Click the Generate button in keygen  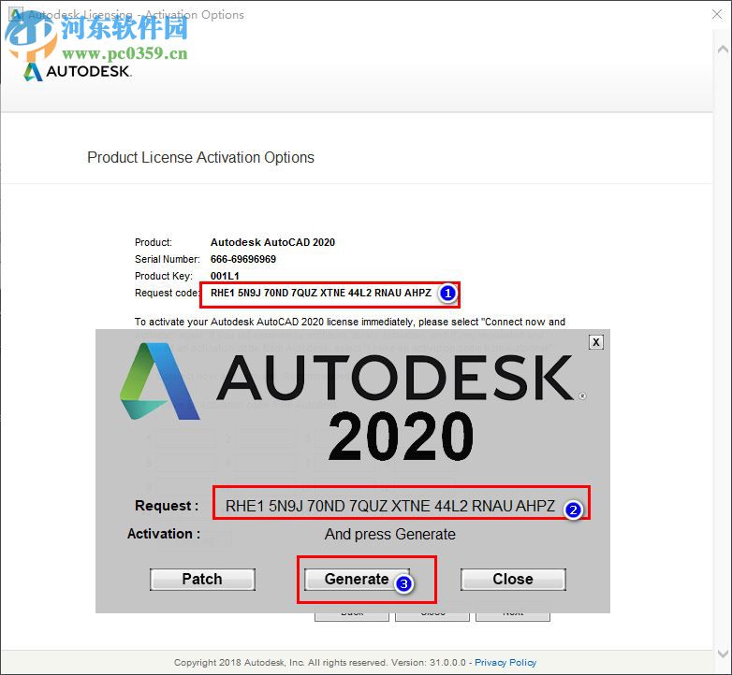pyautogui.click(x=357, y=579)
